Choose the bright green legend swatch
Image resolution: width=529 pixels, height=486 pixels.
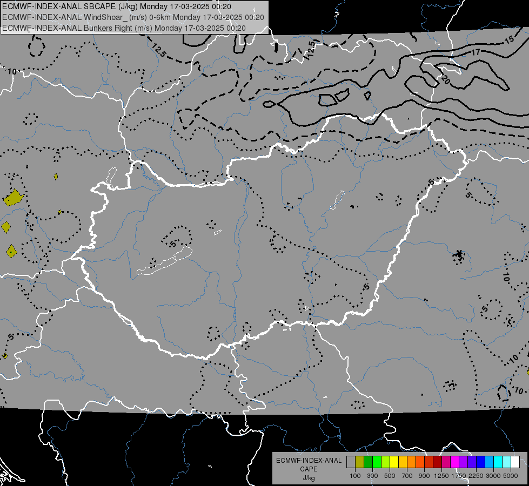pos(377,462)
